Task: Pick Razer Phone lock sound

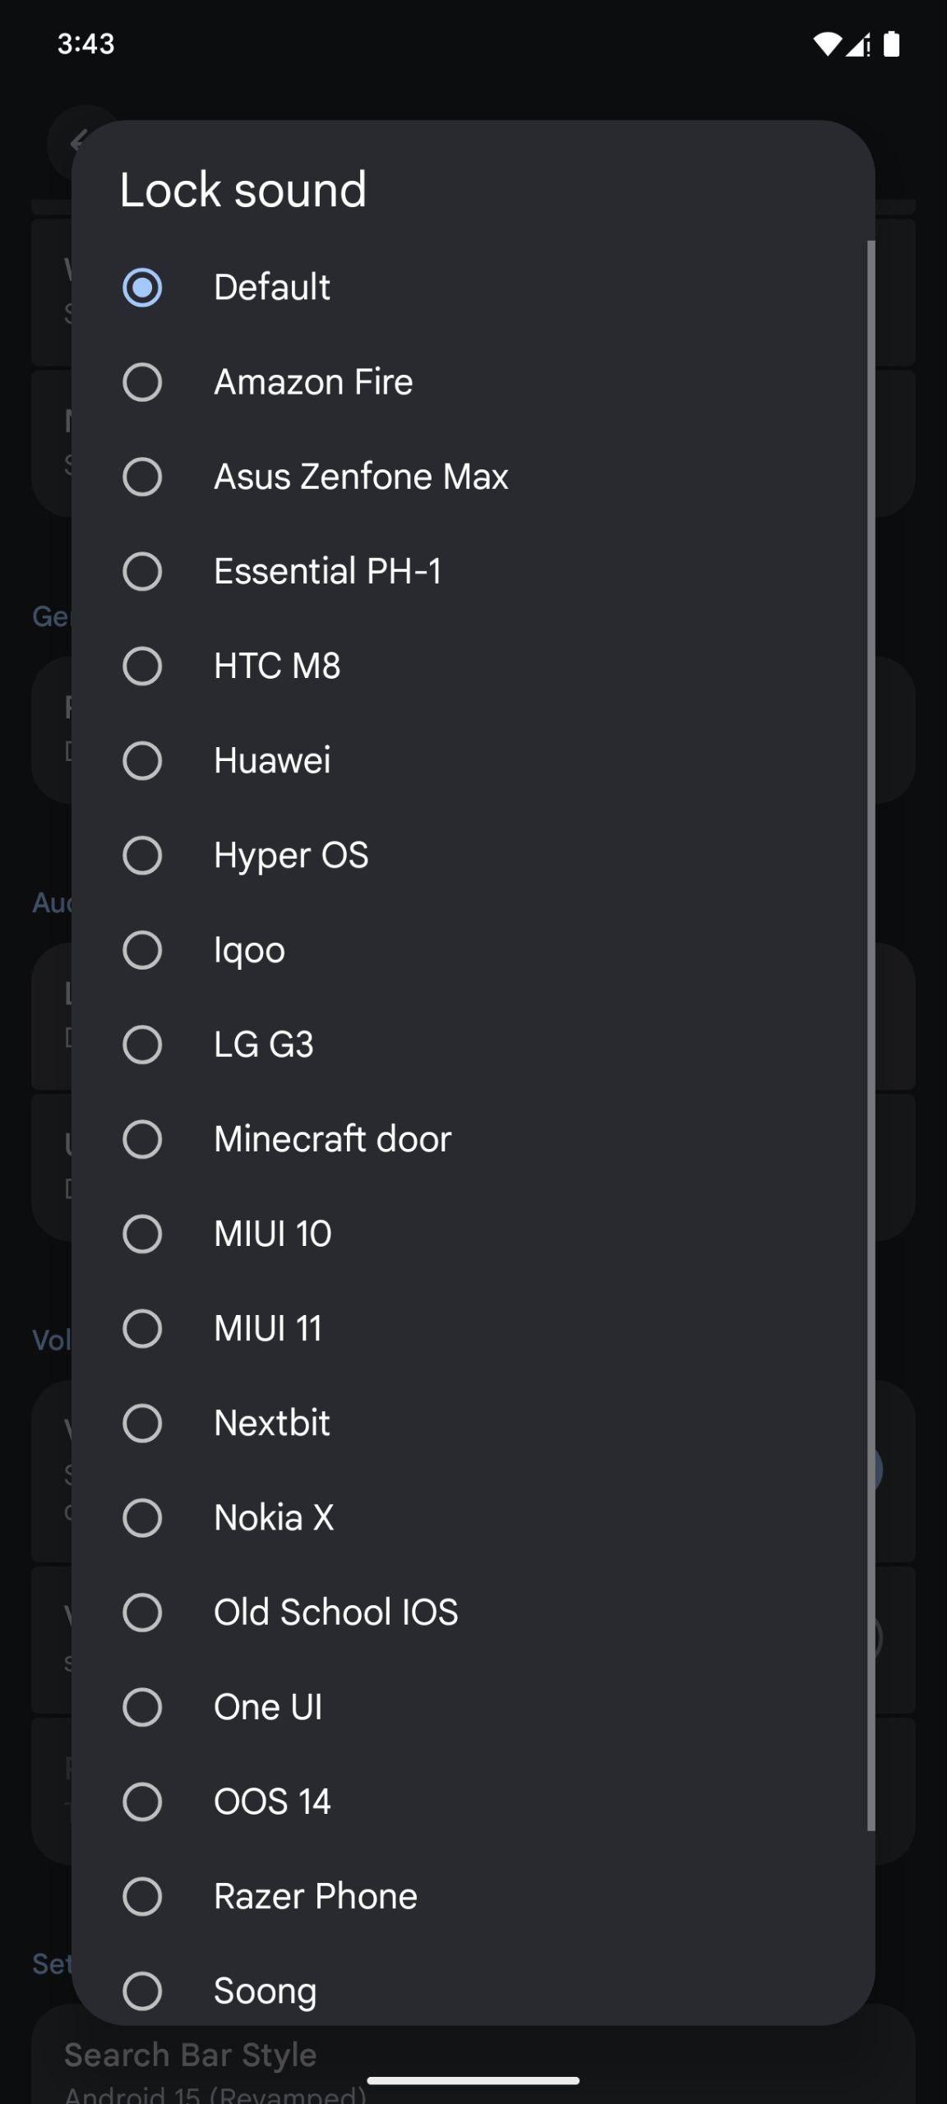Action: pyautogui.click(x=473, y=1896)
